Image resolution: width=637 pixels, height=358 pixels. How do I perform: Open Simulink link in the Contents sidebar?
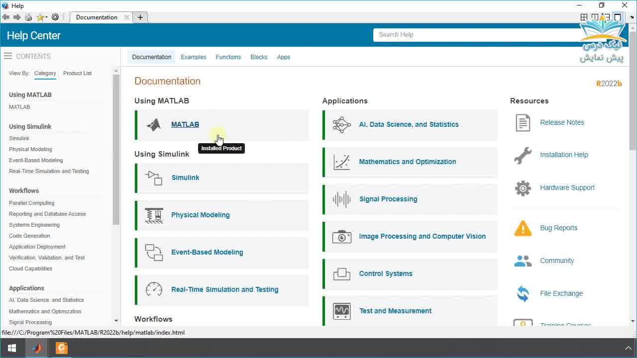19,138
